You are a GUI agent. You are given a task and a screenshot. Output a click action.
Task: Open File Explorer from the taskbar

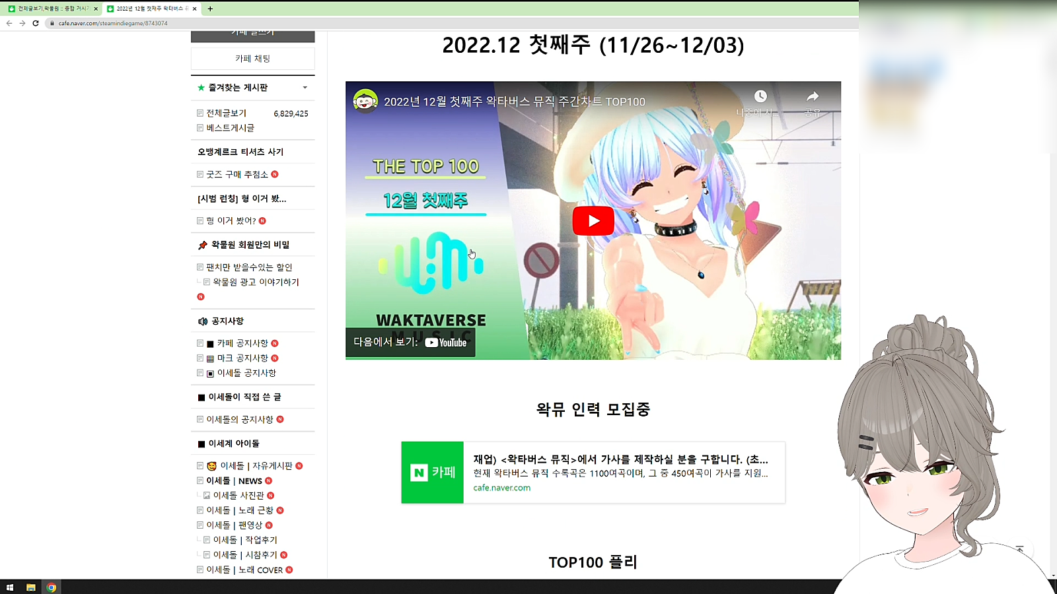pyautogui.click(x=30, y=587)
